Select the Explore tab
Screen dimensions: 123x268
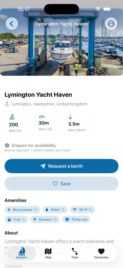point(22,253)
